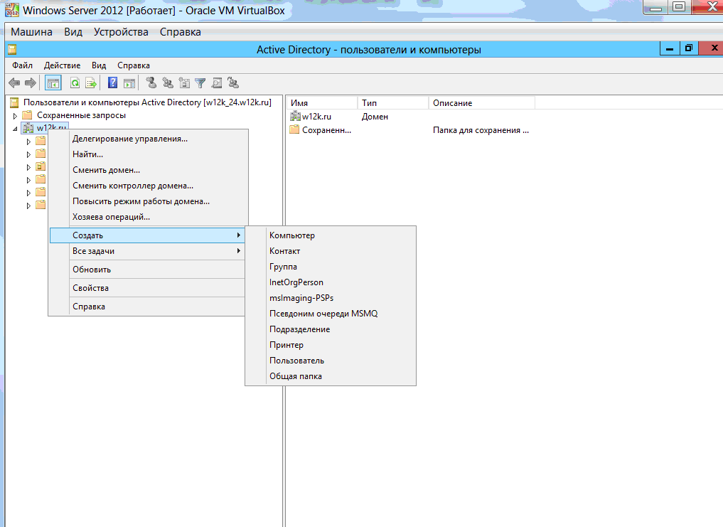The height and width of the screenshot is (527, 723).
Task: Open Вид menu in Active Directory console
Action: pos(99,65)
